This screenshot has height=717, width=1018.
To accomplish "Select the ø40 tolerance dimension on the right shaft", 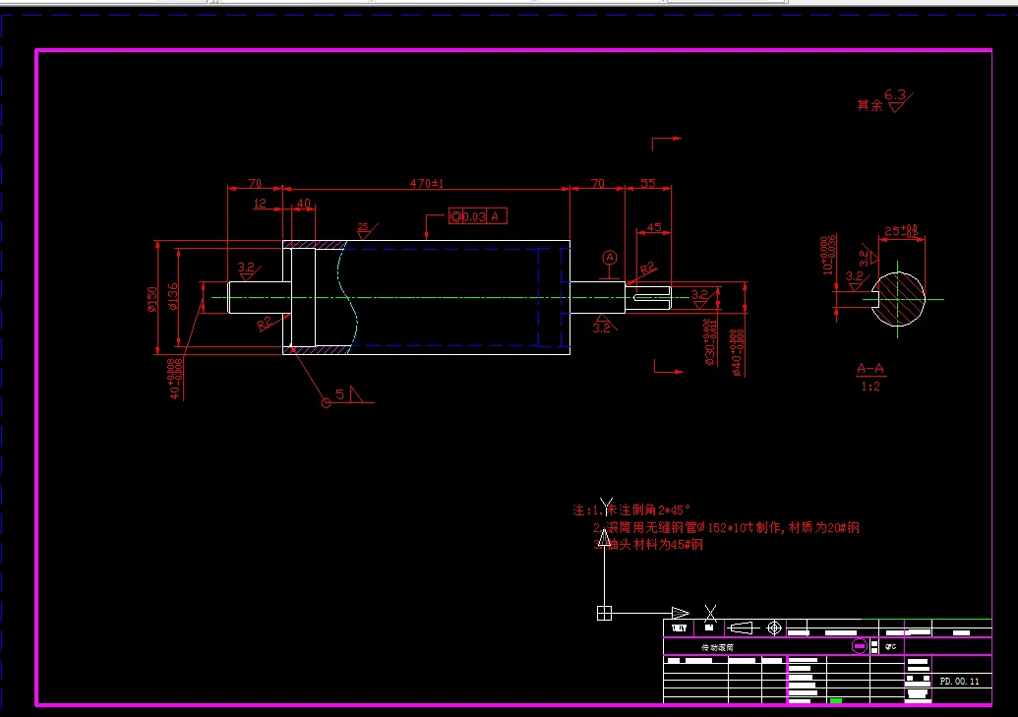I will tap(738, 353).
